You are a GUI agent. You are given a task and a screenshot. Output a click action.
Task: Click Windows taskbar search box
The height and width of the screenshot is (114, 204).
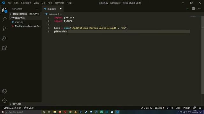click(x=23, y=112)
